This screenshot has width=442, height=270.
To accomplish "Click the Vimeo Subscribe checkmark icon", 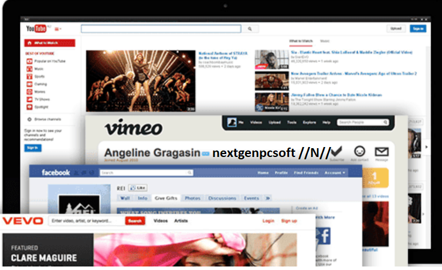I will coord(337,151).
